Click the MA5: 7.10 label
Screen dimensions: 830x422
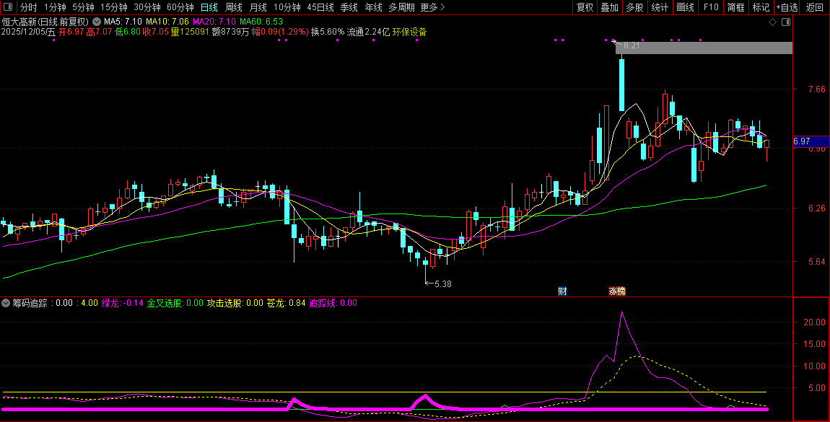pos(123,22)
